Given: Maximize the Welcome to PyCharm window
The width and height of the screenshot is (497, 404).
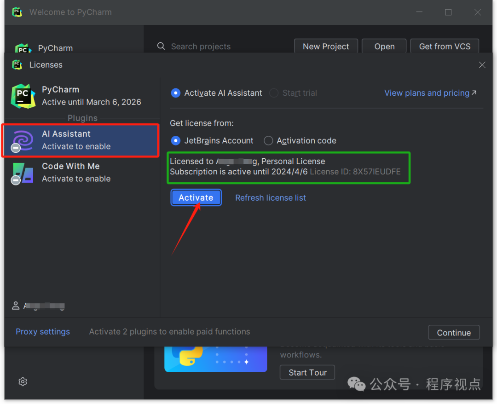Looking at the screenshot, I should click(x=448, y=12).
